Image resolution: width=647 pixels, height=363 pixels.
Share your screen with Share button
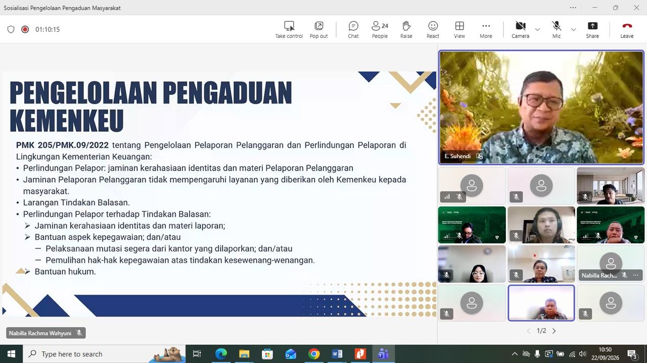[x=592, y=29]
